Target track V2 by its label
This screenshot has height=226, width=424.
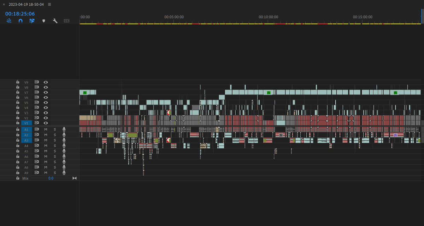point(26,118)
